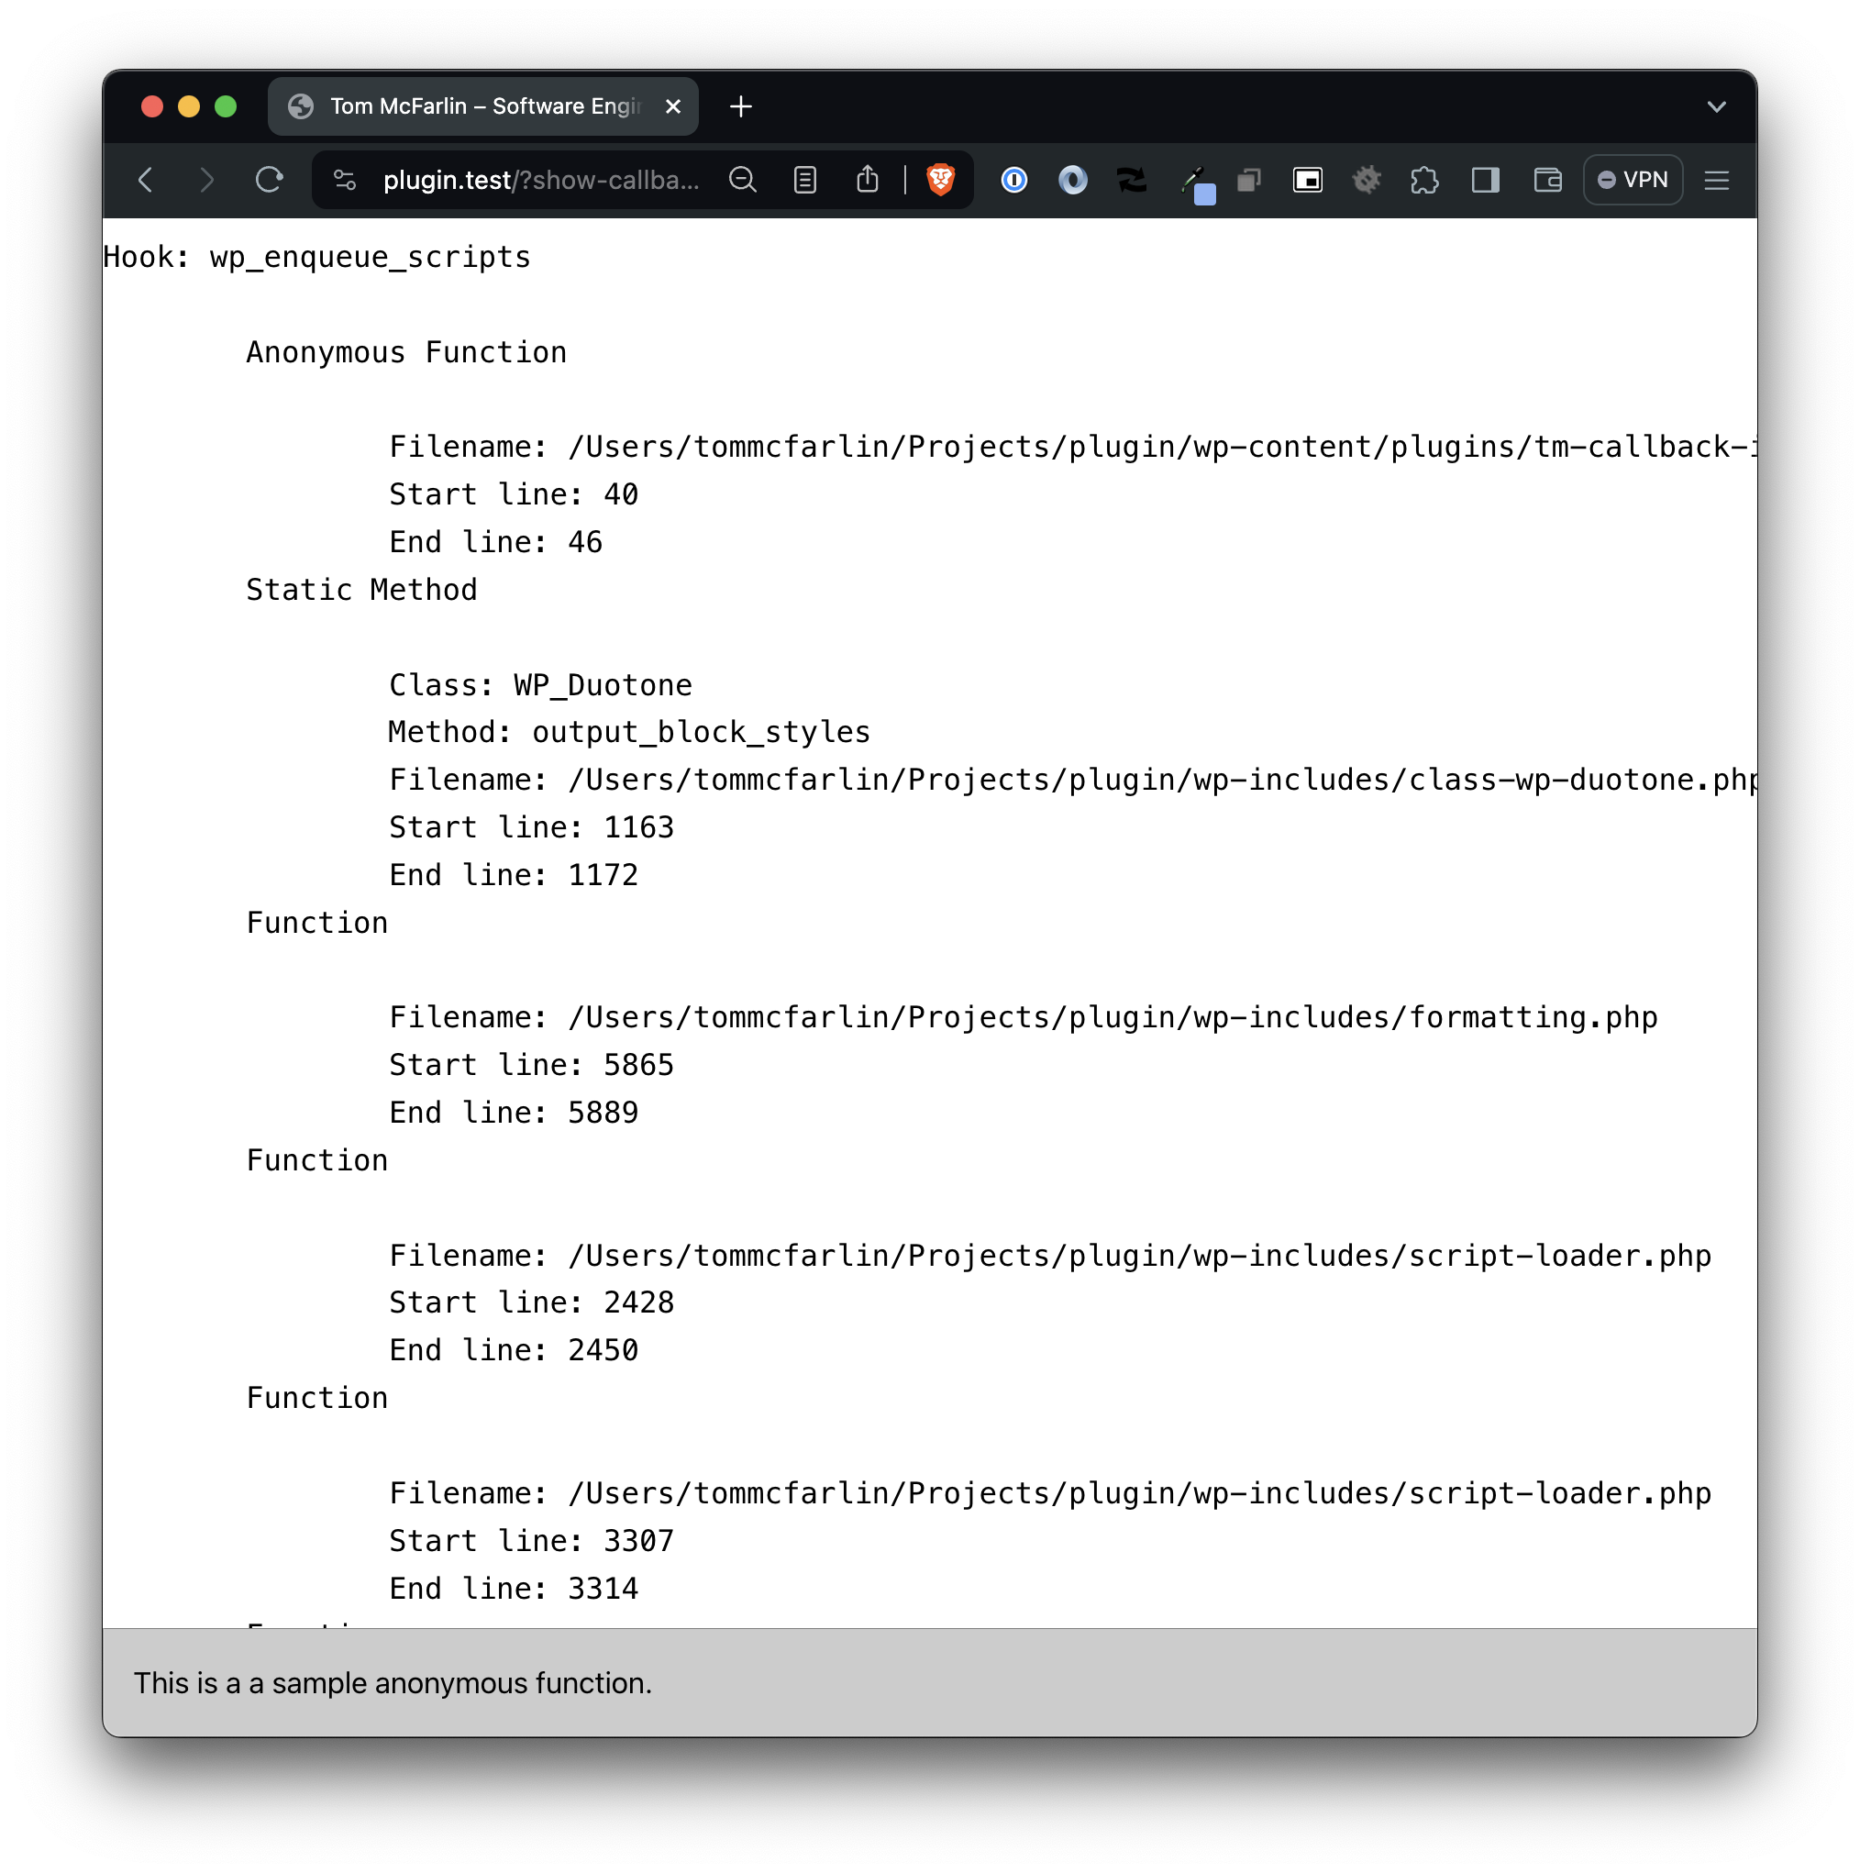Screen dimensions: 1860x1873
Task: Toggle the browser sidebar panel
Action: [x=1484, y=180]
